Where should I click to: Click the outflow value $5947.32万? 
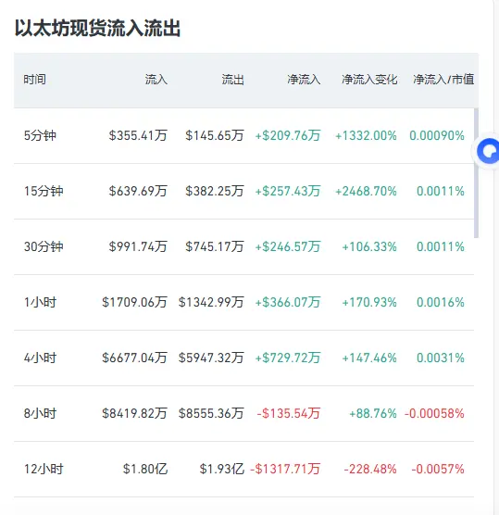tap(211, 358)
